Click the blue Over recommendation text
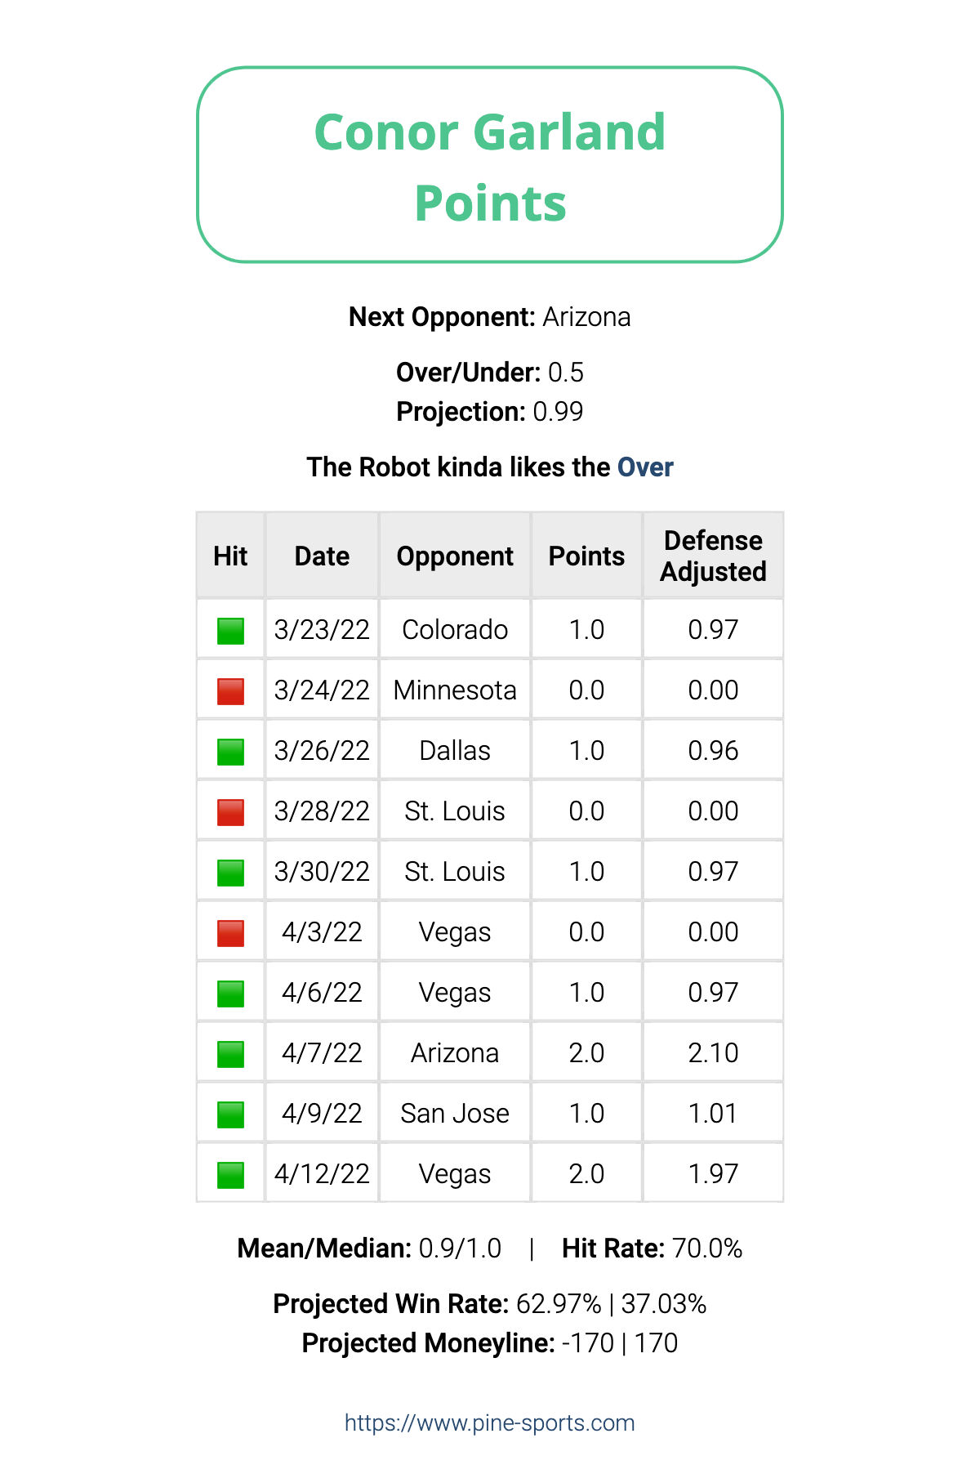 coord(645,467)
